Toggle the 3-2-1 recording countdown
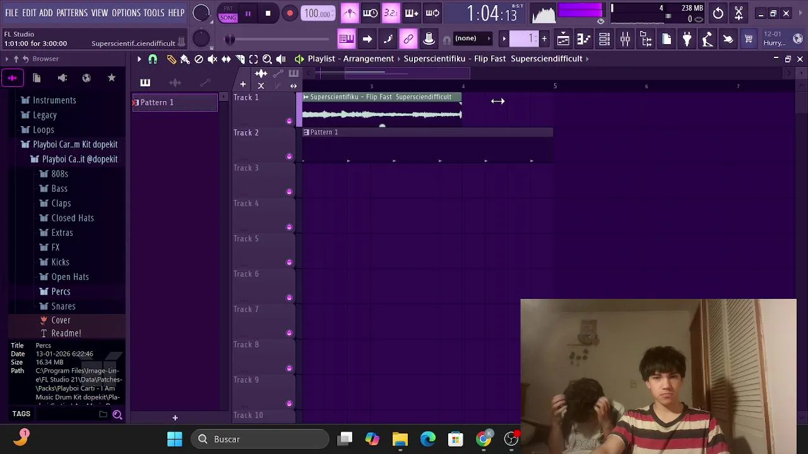 pyautogui.click(x=391, y=13)
